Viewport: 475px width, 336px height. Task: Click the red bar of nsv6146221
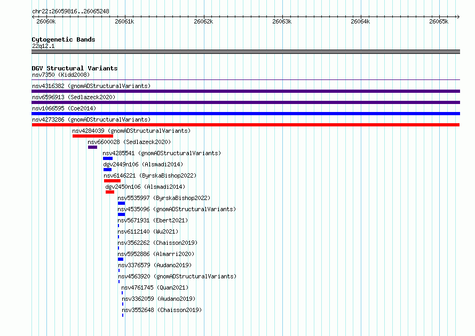pyautogui.click(x=113, y=181)
